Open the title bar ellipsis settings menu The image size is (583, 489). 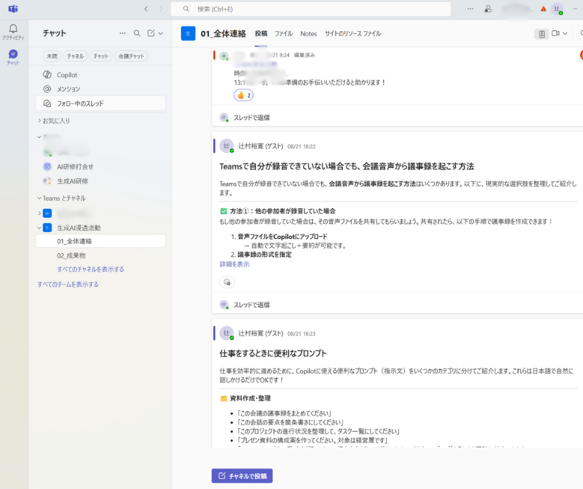(470, 9)
